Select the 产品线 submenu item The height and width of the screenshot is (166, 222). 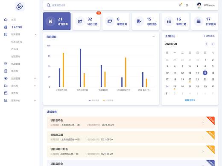coord(15,49)
